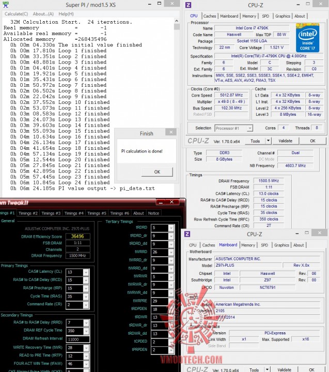Screen dimensions: 329x372
Task: Open RAS# to CAS# Delay (tRCD) dropdown
Action: 86,280
